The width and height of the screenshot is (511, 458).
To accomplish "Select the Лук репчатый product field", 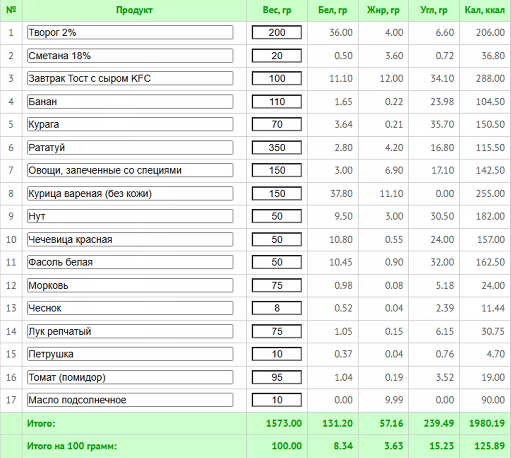I will [130, 331].
